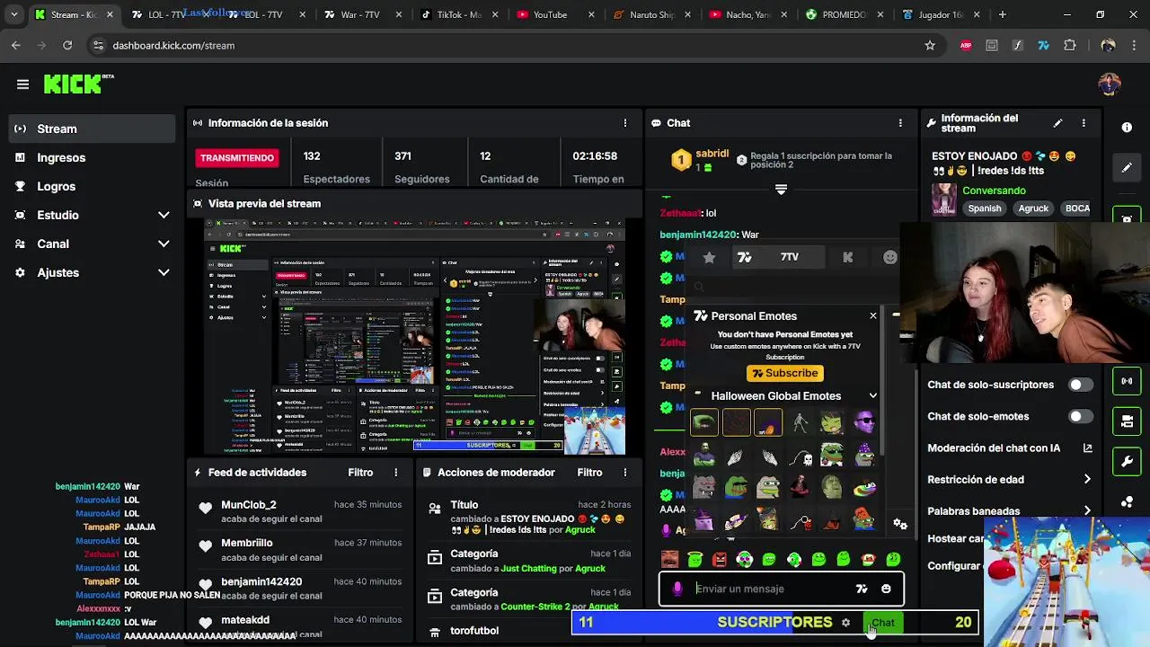Expand the Ajustes sidebar section

(x=92, y=273)
